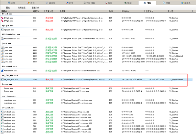Click the network icon on the 网络 tab
This screenshot has height=134, width=196.
pyautogui.click(x=145, y=3)
